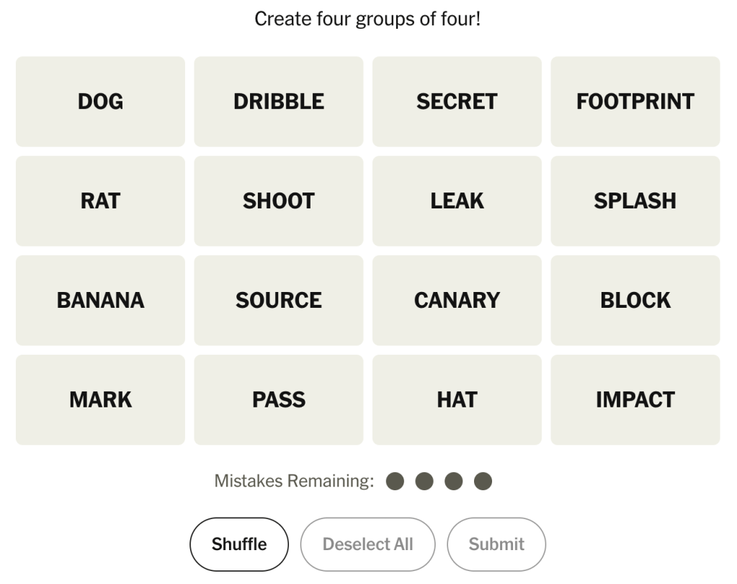Click the first Mistakes Remaining dot

pos(395,481)
